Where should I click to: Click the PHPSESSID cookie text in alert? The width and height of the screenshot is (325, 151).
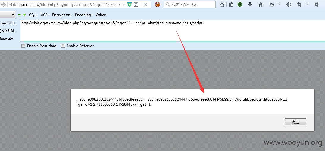(x=251, y=99)
